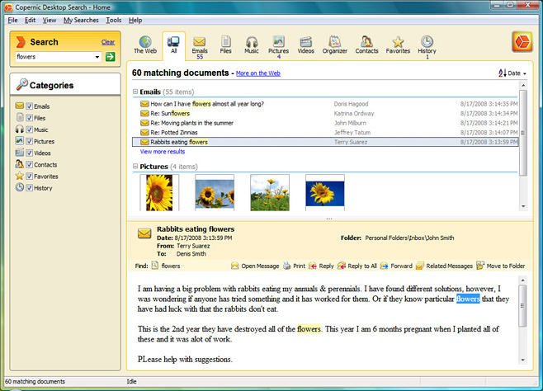
Task: Open the sunflower picture thumbnail
Action: 158,191
